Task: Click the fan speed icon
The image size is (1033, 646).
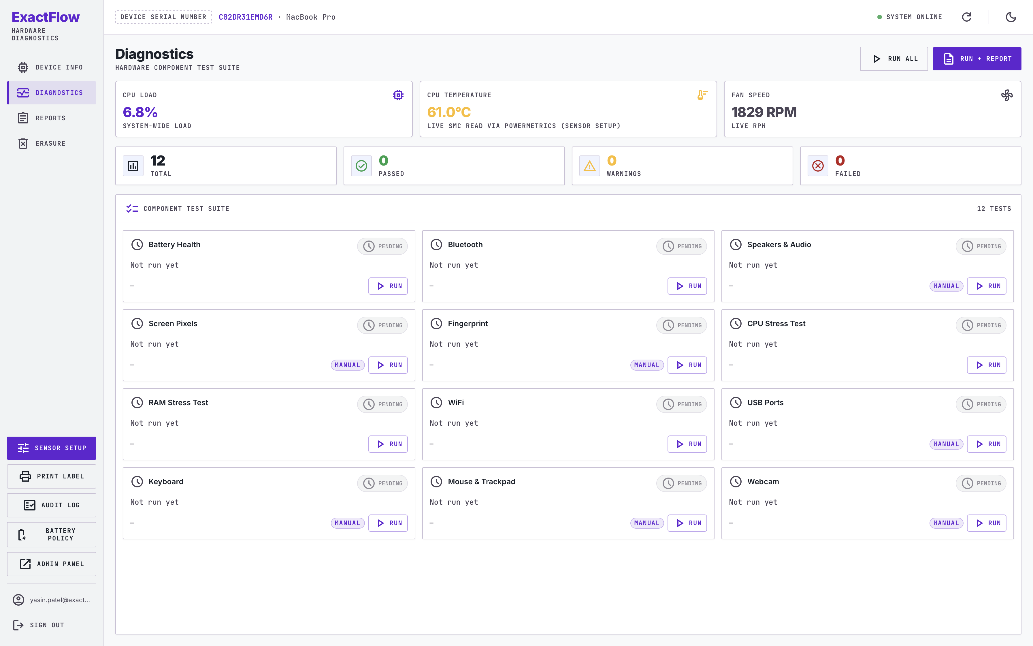Action: coord(1007,95)
